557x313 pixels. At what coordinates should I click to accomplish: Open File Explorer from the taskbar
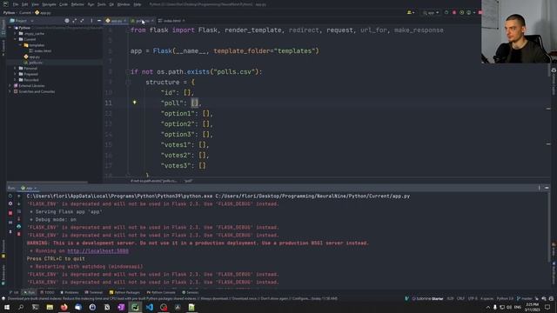50,307
